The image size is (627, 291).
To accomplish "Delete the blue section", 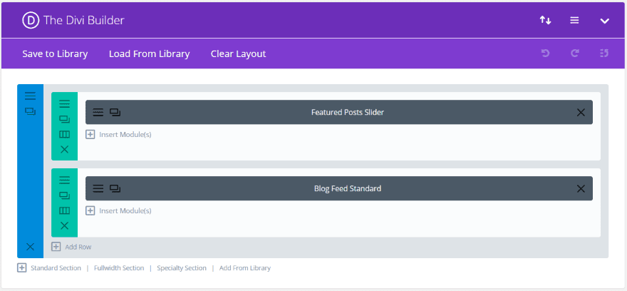I will [30, 247].
